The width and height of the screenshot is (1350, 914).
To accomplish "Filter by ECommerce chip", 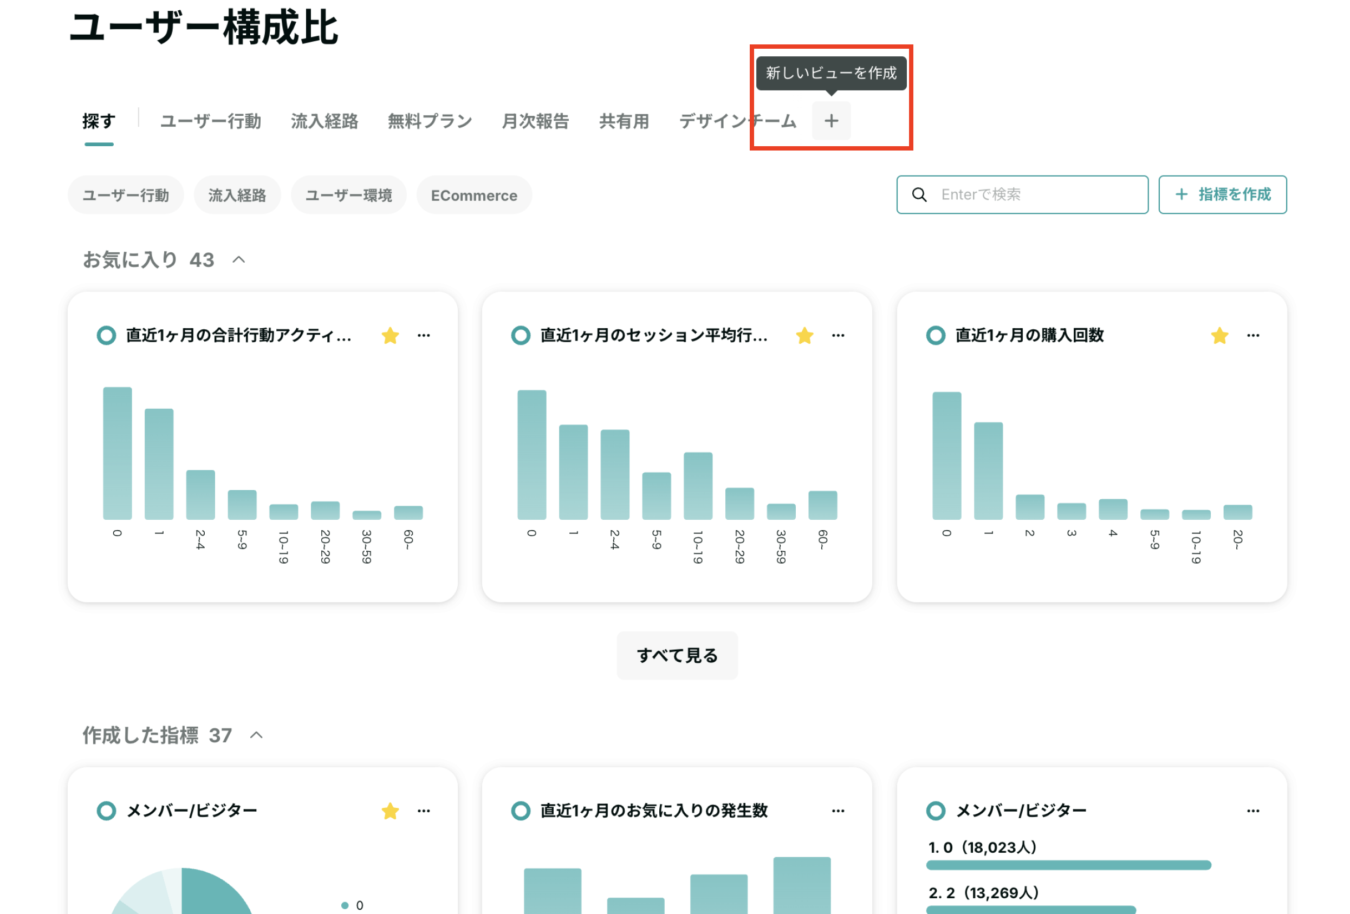I will (x=474, y=195).
